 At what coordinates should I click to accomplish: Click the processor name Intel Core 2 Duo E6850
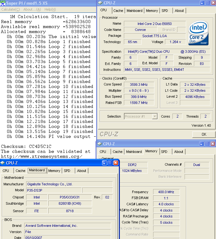tap(155, 24)
